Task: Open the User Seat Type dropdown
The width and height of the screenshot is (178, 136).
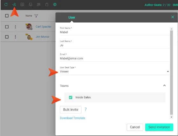Action: (x=115, y=72)
